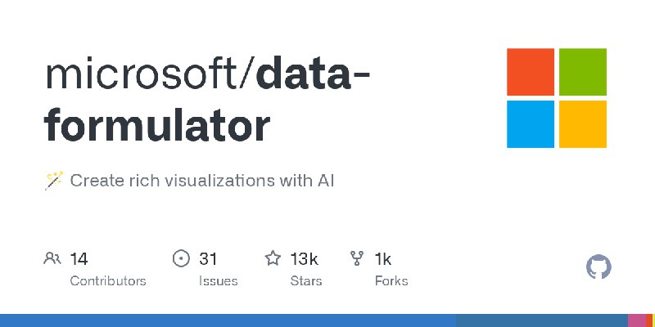The height and width of the screenshot is (327, 655).
Task: Click the magic wand emoji icon
Action: (54, 181)
